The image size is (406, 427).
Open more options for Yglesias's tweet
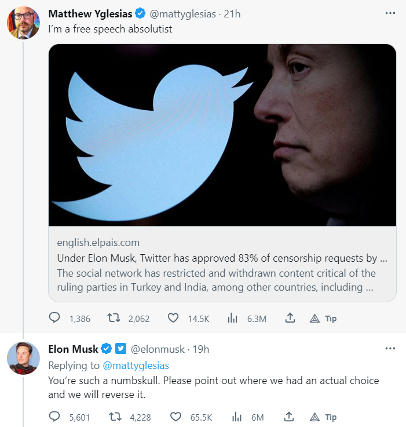pos(390,13)
